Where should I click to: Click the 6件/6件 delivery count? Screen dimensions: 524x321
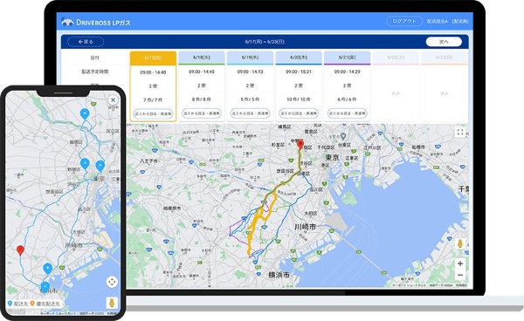click(x=347, y=99)
